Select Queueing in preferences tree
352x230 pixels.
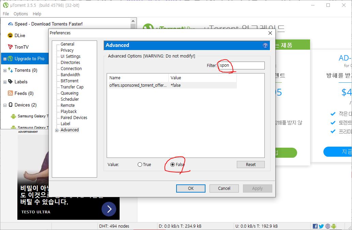tap(70, 93)
